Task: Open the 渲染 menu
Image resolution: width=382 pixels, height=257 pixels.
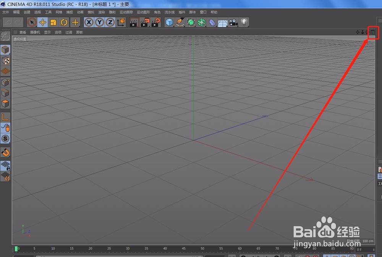Action: pyautogui.click(x=102, y=12)
